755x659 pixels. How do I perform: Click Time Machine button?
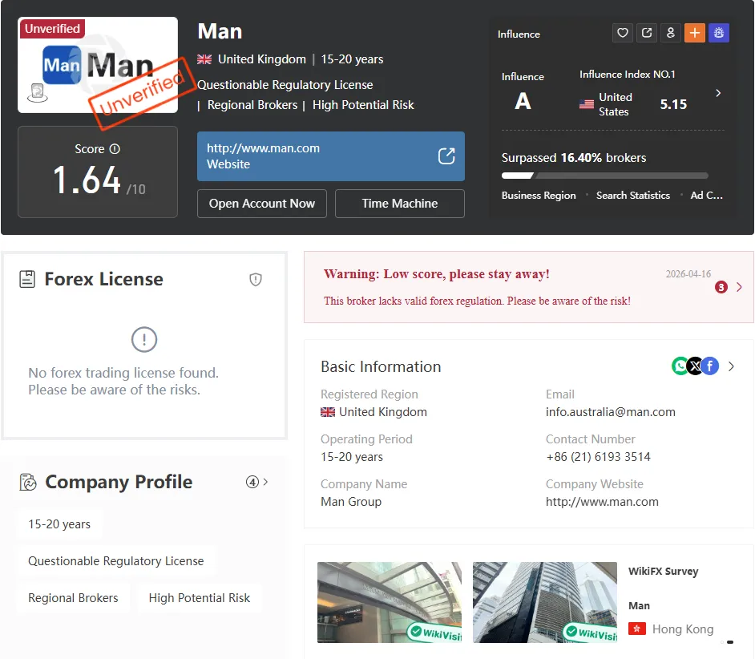(x=400, y=204)
